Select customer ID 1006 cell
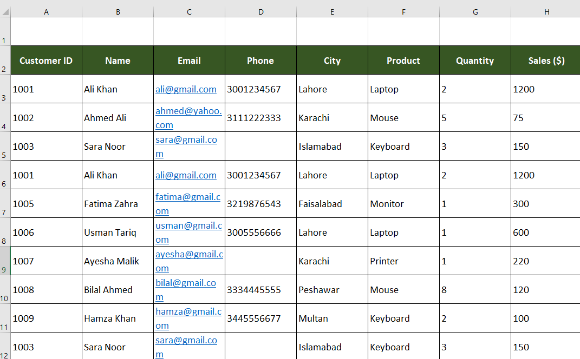This screenshot has height=359, width=580. (x=46, y=232)
